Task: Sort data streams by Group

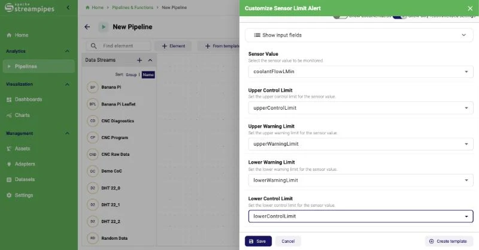Action: pyautogui.click(x=131, y=75)
